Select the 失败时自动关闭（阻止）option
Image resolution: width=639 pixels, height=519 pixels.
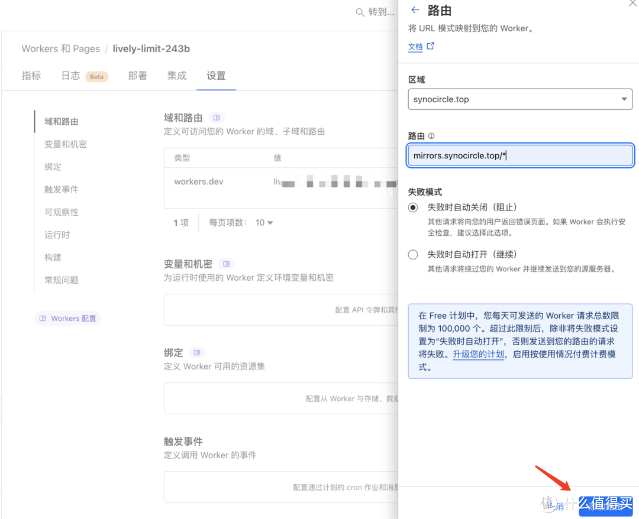point(412,207)
